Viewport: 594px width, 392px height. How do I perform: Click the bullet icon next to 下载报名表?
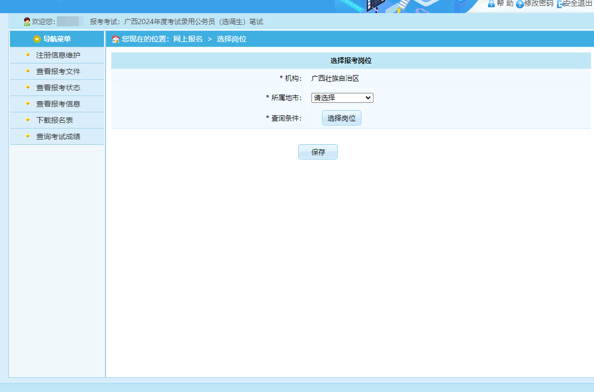point(27,120)
